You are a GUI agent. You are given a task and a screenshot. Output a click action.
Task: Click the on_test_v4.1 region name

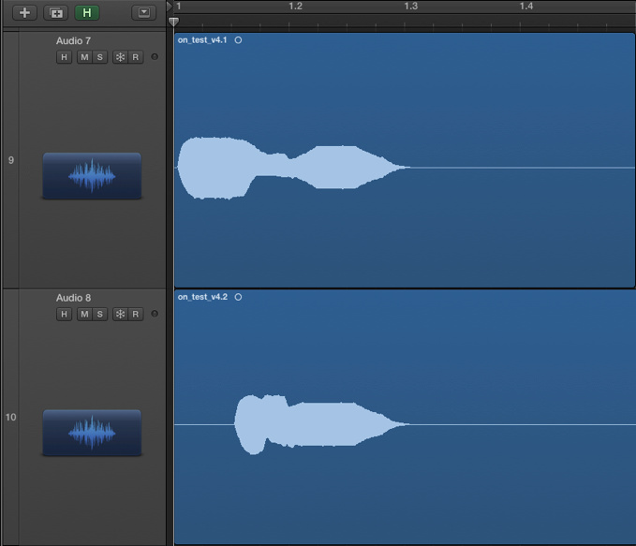point(202,39)
